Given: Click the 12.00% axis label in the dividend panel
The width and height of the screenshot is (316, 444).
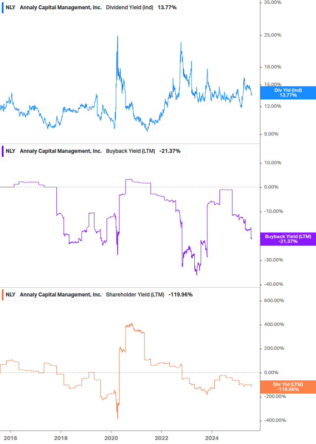Looking at the screenshot, I should pyautogui.click(x=272, y=106).
